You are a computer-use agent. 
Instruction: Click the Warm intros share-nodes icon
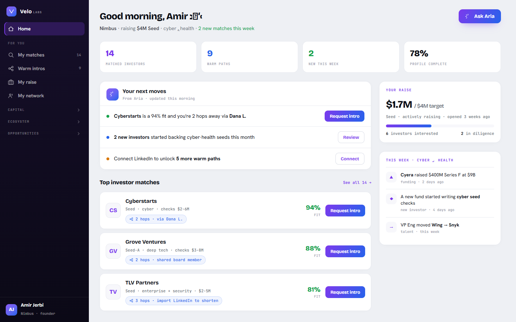click(11, 69)
